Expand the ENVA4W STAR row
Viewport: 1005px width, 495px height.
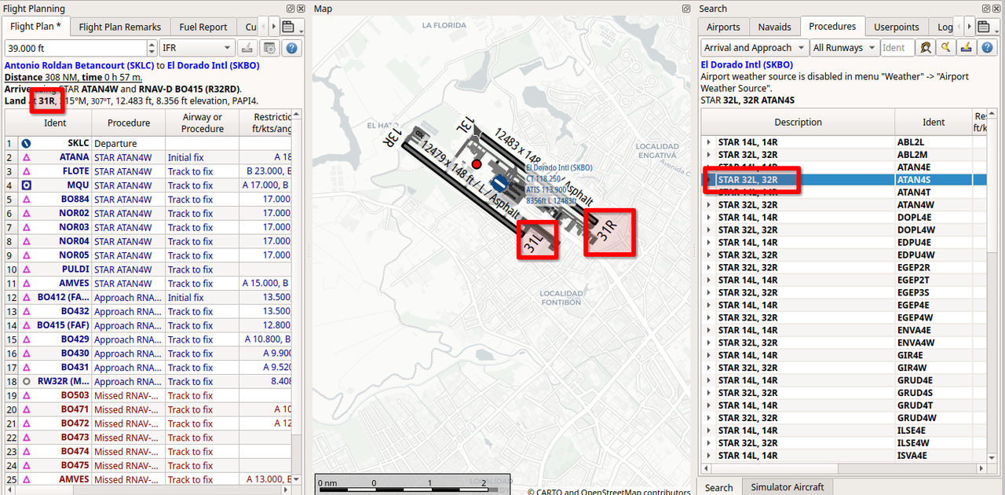click(709, 343)
